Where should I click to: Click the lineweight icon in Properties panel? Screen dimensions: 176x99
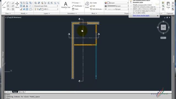(x=106, y=6)
